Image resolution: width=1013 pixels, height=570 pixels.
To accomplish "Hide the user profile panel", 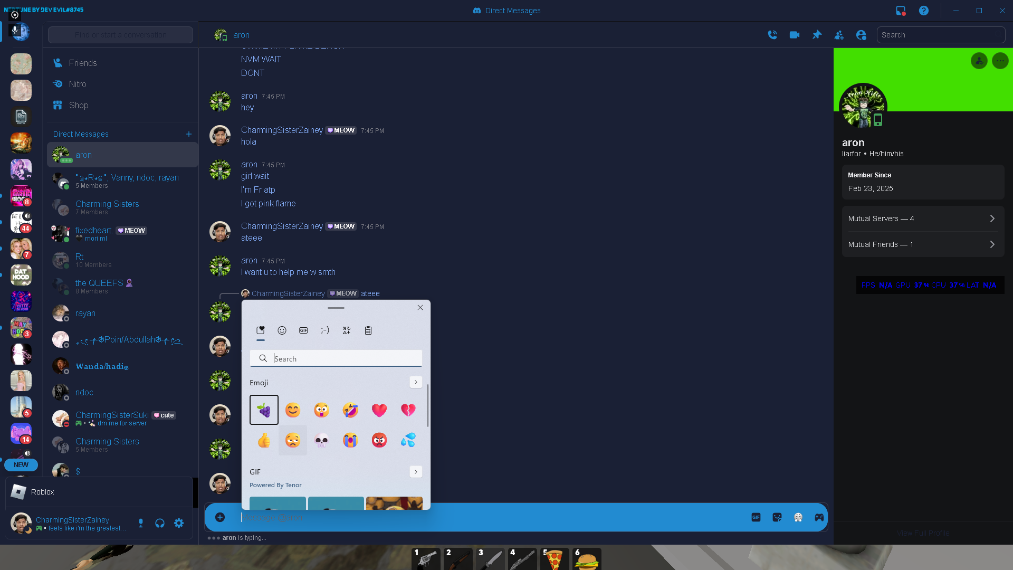I will 861,35.
